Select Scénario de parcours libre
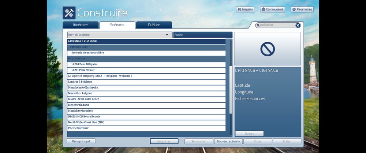 pyautogui.click(x=146, y=53)
